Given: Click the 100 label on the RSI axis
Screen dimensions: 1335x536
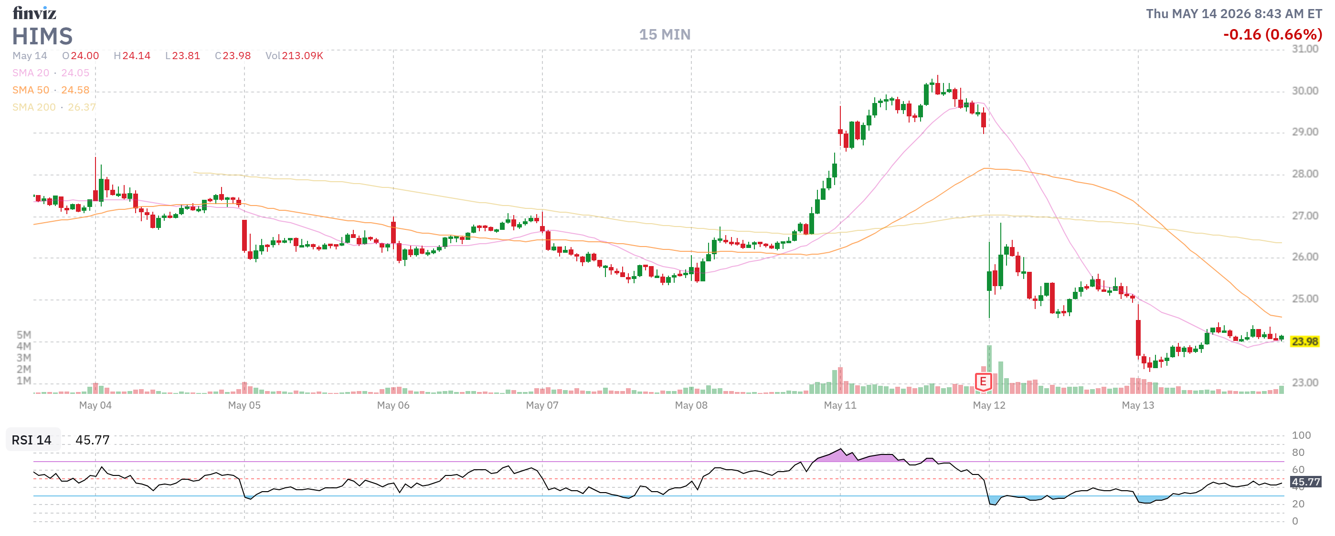Looking at the screenshot, I should (1301, 435).
